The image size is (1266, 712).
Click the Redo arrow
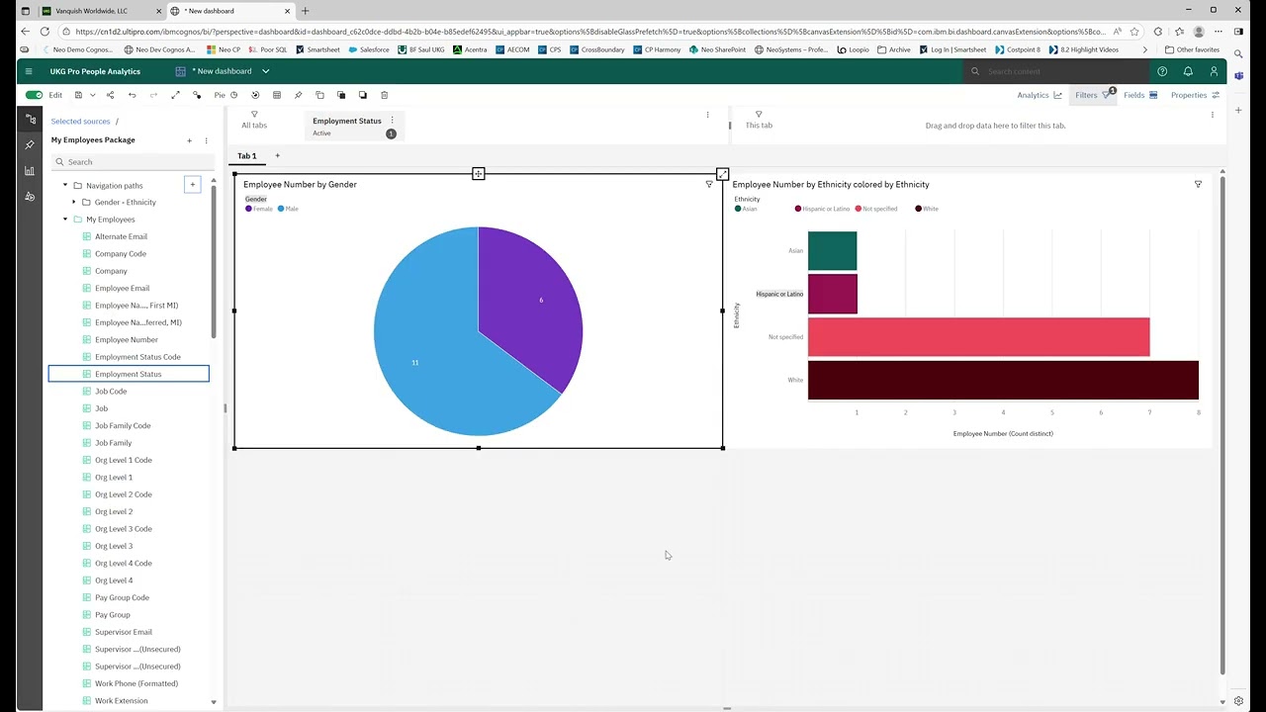tap(153, 95)
